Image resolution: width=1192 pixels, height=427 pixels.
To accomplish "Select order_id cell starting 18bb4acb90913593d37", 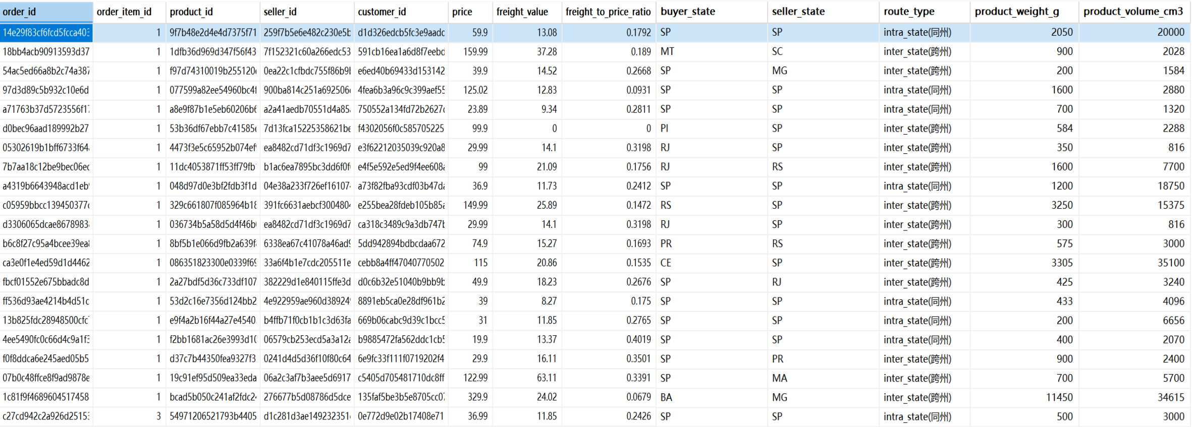I will click(x=46, y=51).
